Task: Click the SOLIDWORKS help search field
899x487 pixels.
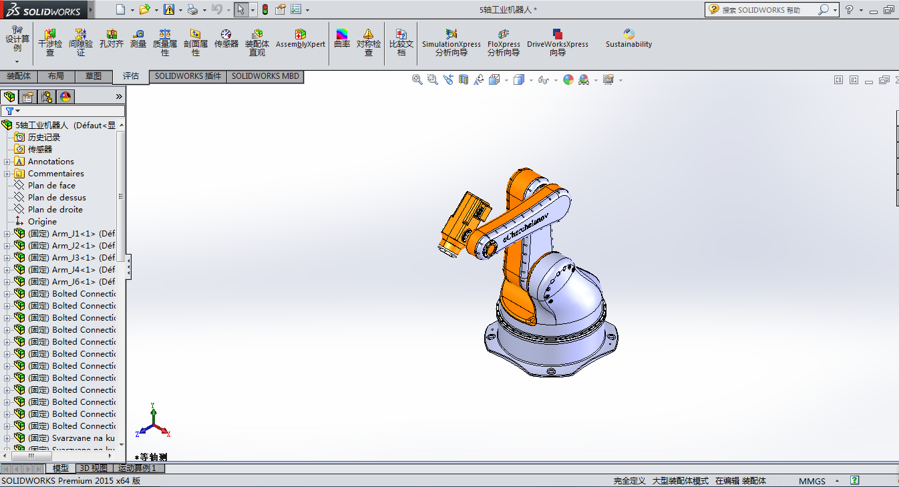Action: pyautogui.click(x=768, y=10)
